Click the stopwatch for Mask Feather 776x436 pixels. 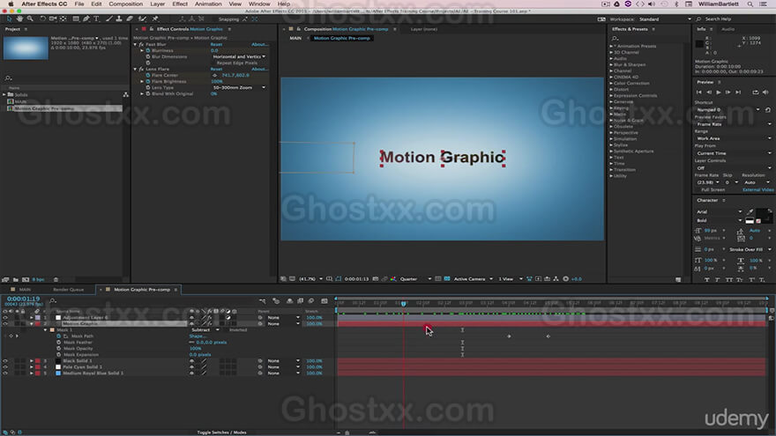tap(59, 342)
